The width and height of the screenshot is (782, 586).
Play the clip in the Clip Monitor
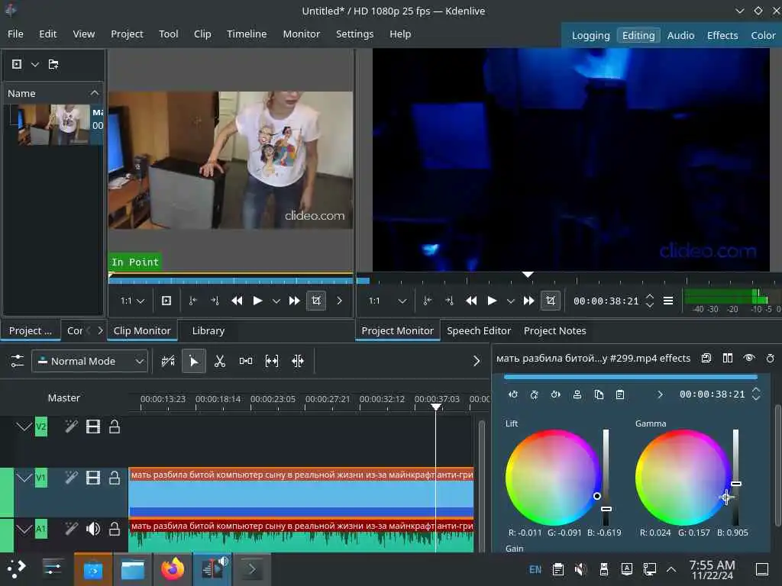(x=258, y=301)
